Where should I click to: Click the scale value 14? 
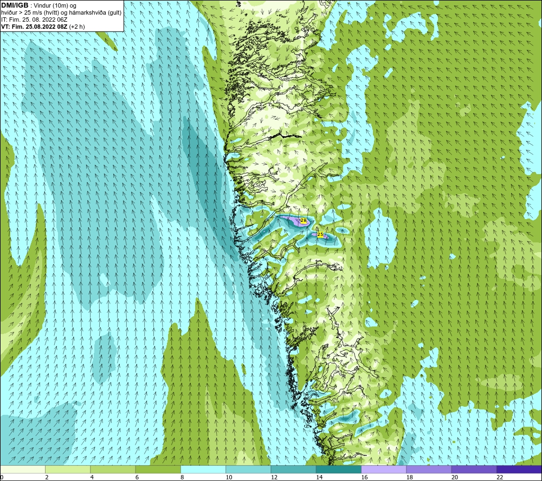point(319,477)
